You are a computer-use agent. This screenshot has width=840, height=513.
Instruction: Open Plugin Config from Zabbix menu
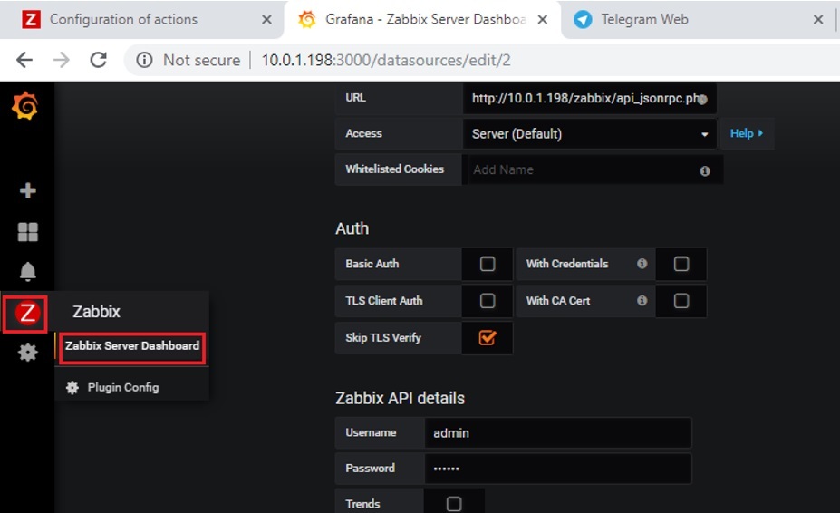(x=122, y=387)
